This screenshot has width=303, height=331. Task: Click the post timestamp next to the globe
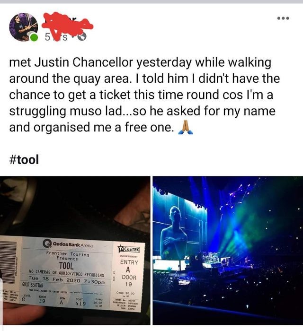click(x=56, y=37)
